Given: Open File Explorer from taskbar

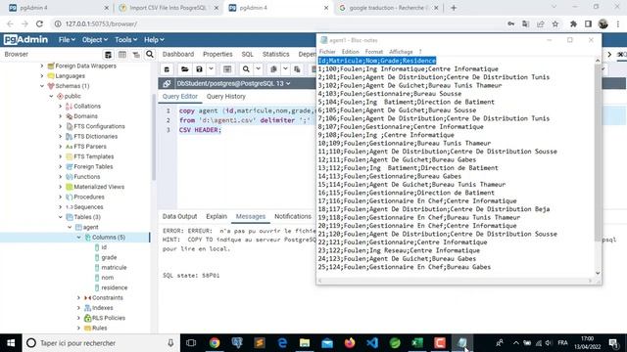Looking at the screenshot, I should [305, 343].
